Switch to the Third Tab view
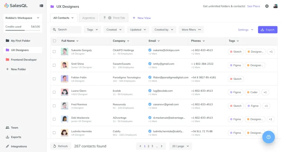The height and width of the screenshot is (152, 281). click(114, 18)
